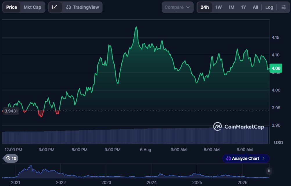Select 1W time range
This screenshot has width=291, height=186.
(219, 7)
